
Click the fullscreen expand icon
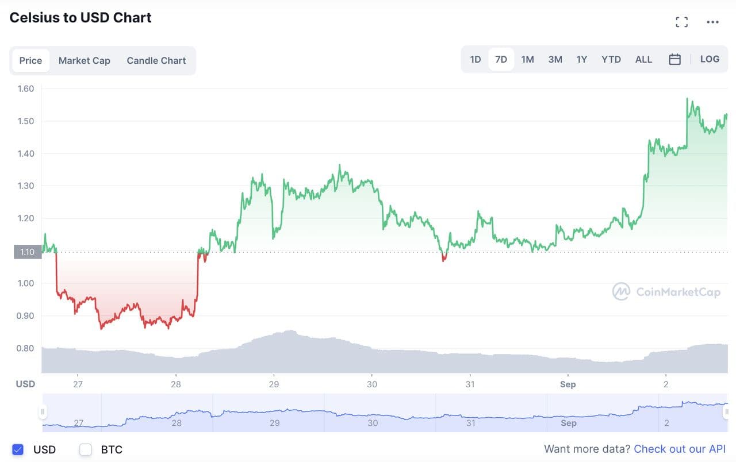681,22
